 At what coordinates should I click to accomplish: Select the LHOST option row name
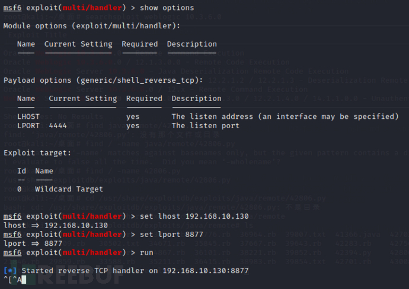[x=28, y=116]
